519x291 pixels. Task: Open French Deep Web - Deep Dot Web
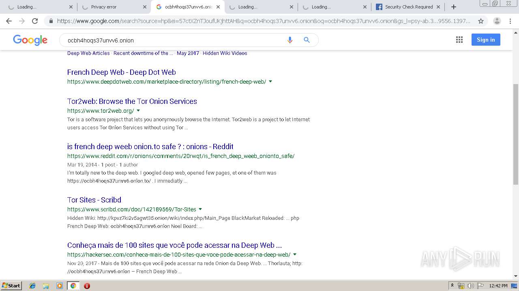click(x=122, y=72)
